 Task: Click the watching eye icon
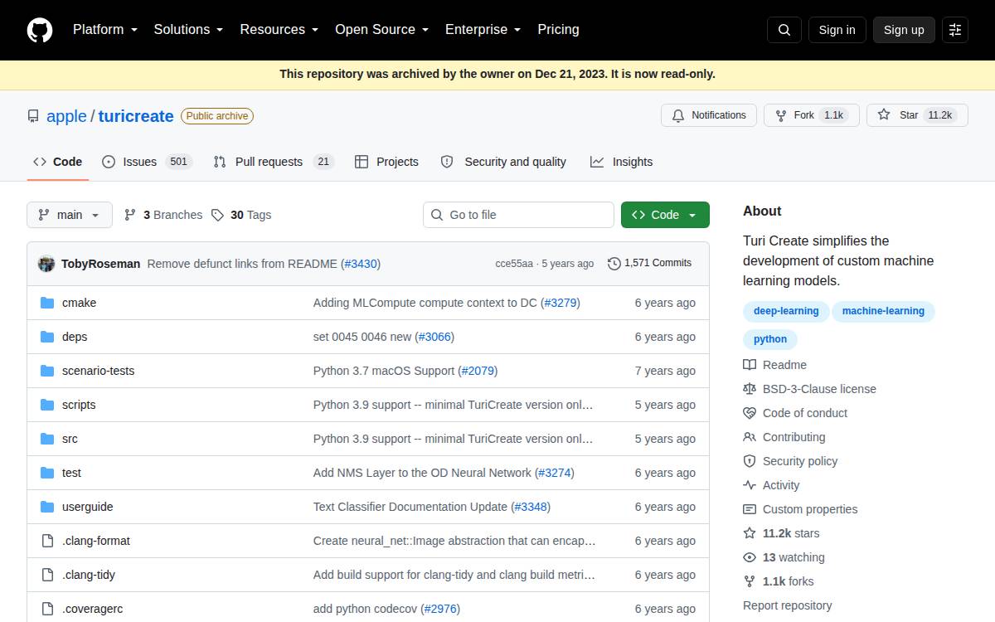tap(750, 557)
